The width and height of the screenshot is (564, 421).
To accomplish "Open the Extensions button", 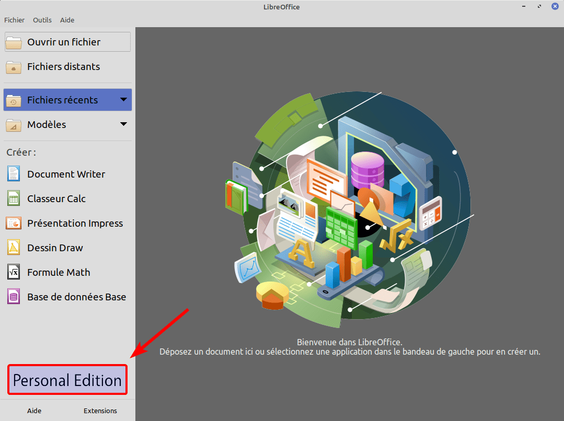I will (x=100, y=411).
